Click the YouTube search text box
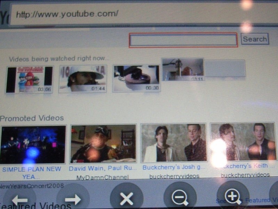The image size is (278, 209). pos(183,40)
